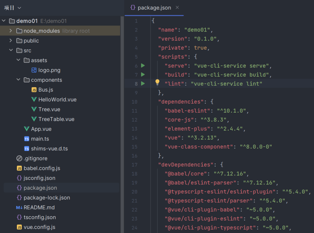Run the build script via gutter arrow

point(143,75)
